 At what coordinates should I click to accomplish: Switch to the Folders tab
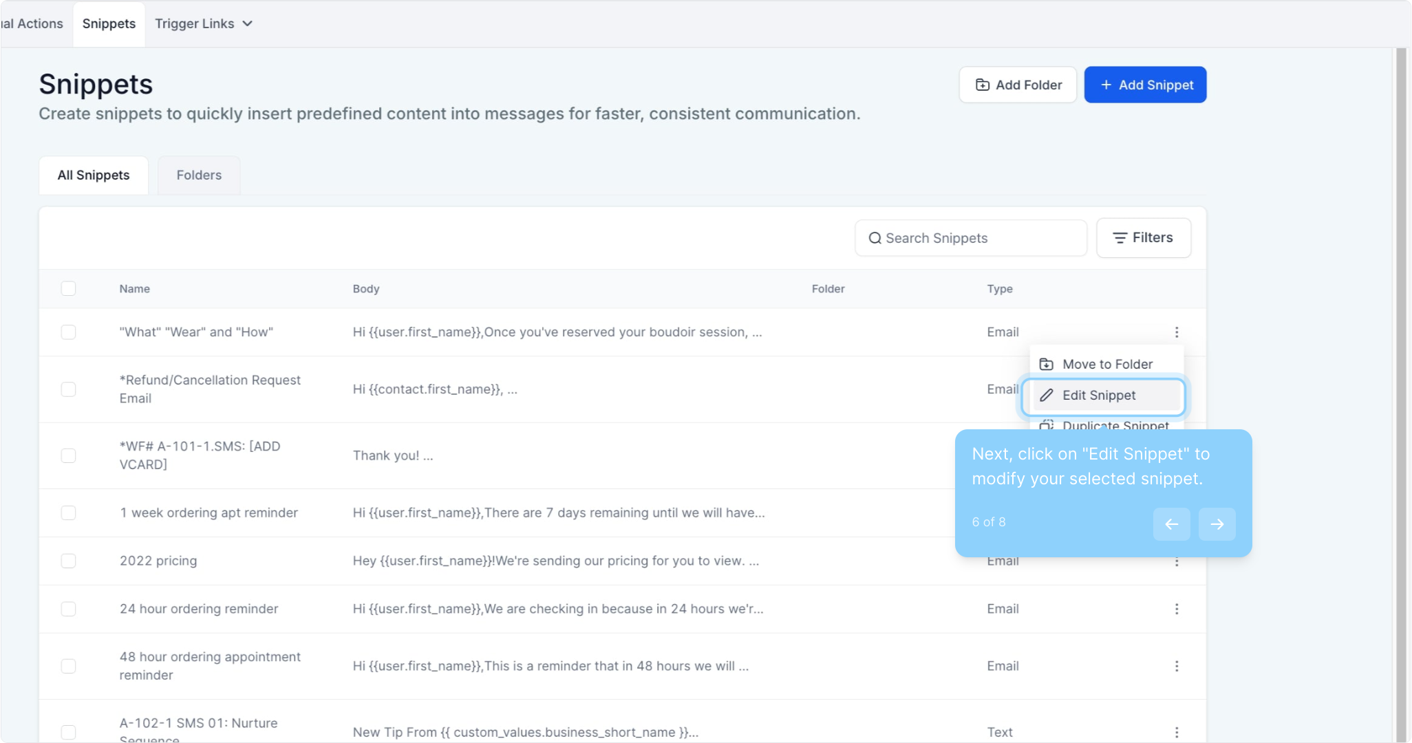pos(199,175)
